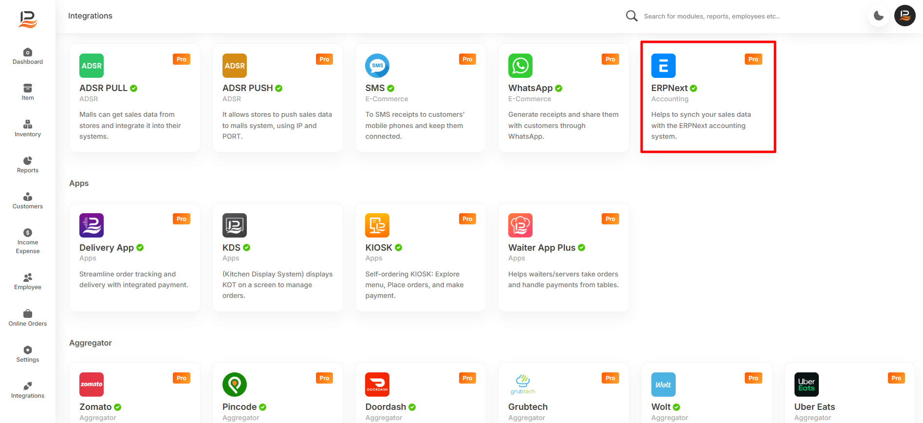Go to Online Orders

[x=28, y=318]
